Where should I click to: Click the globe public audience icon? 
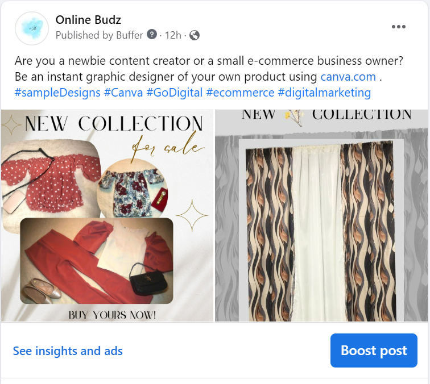point(195,35)
